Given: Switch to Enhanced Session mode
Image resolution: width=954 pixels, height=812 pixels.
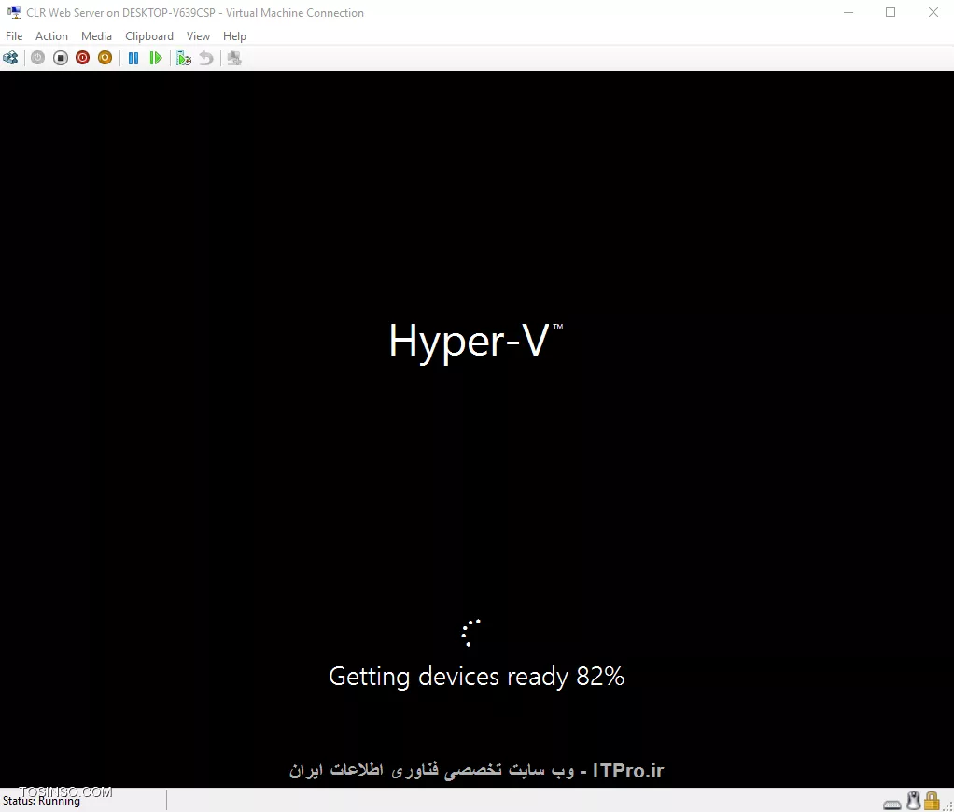Looking at the screenshot, I should click(233, 58).
